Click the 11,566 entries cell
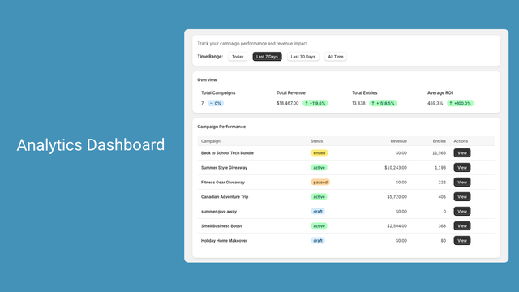Image resolution: width=519 pixels, height=292 pixels. tap(439, 153)
